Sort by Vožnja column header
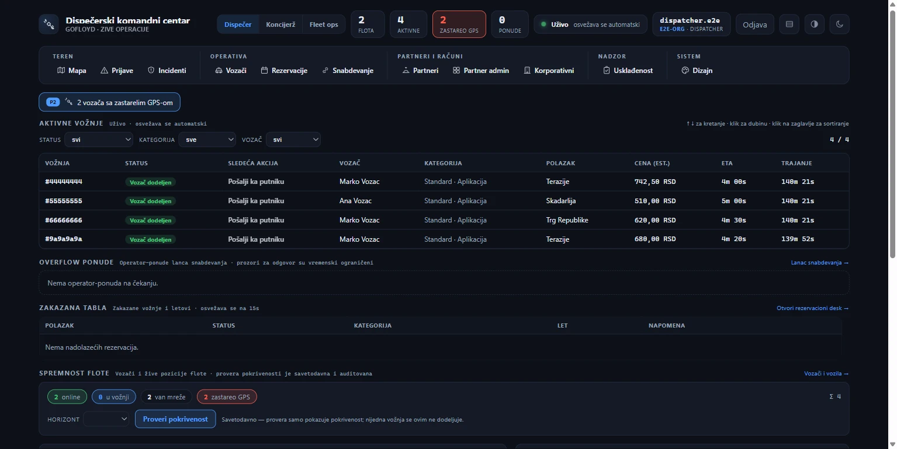The width and height of the screenshot is (897, 449). pyautogui.click(x=57, y=163)
